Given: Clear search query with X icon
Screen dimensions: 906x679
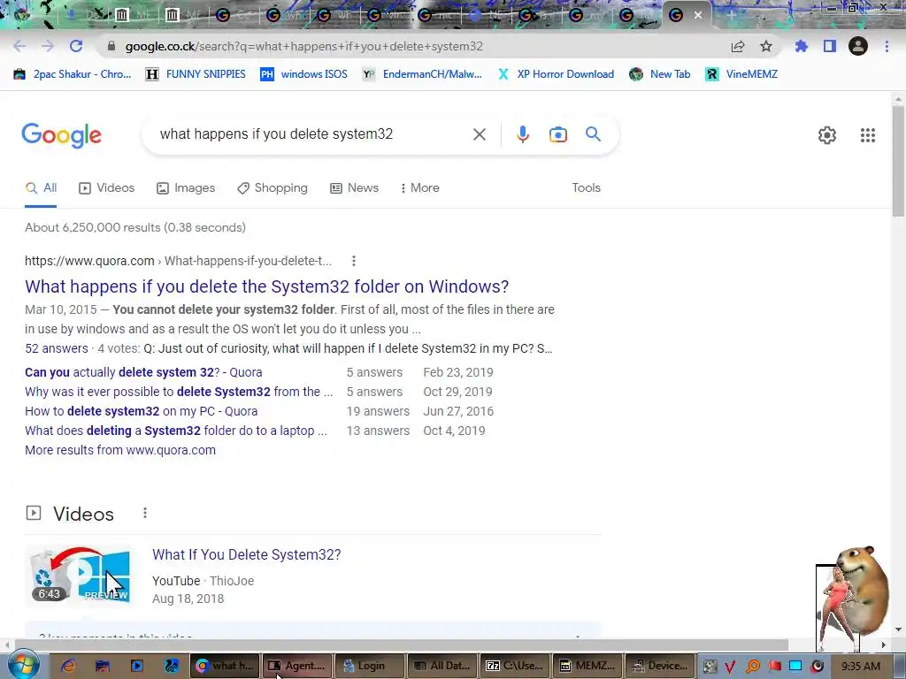Looking at the screenshot, I should [479, 134].
